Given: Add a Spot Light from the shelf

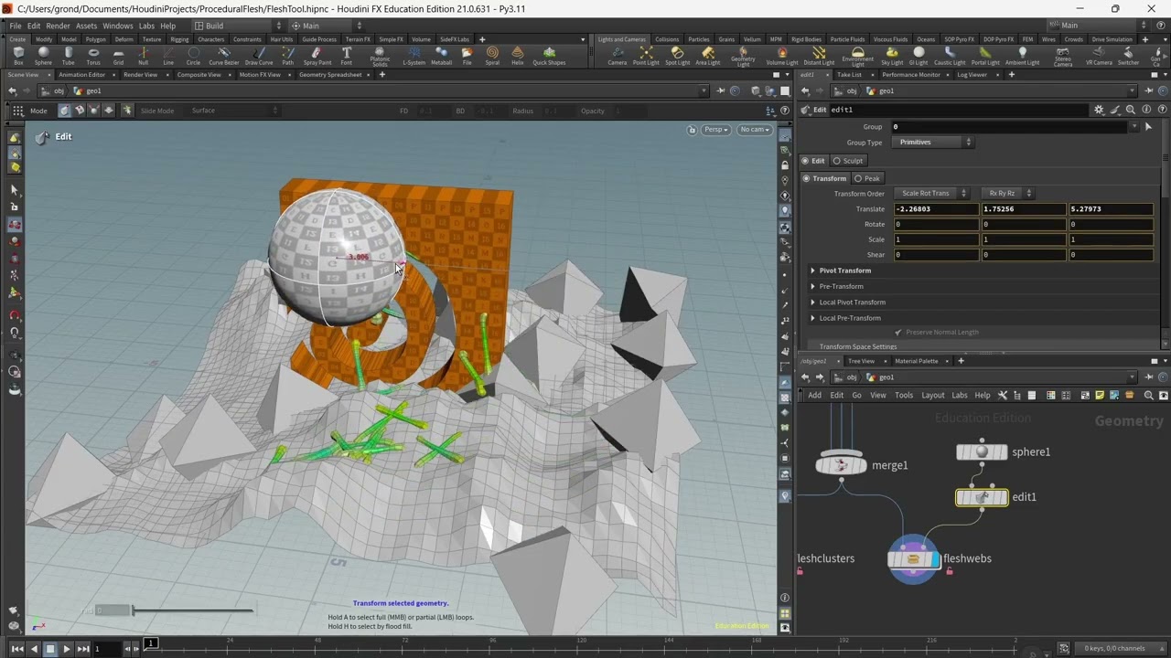Looking at the screenshot, I should point(677,55).
